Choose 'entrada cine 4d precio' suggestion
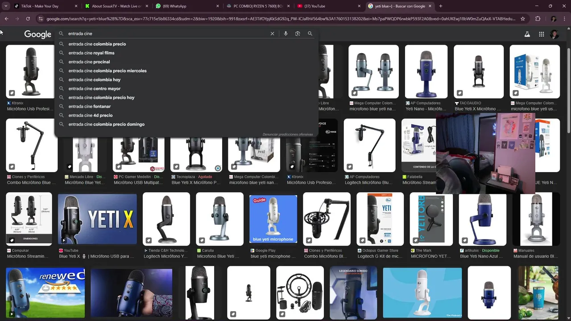This screenshot has height=321, width=571. click(91, 115)
